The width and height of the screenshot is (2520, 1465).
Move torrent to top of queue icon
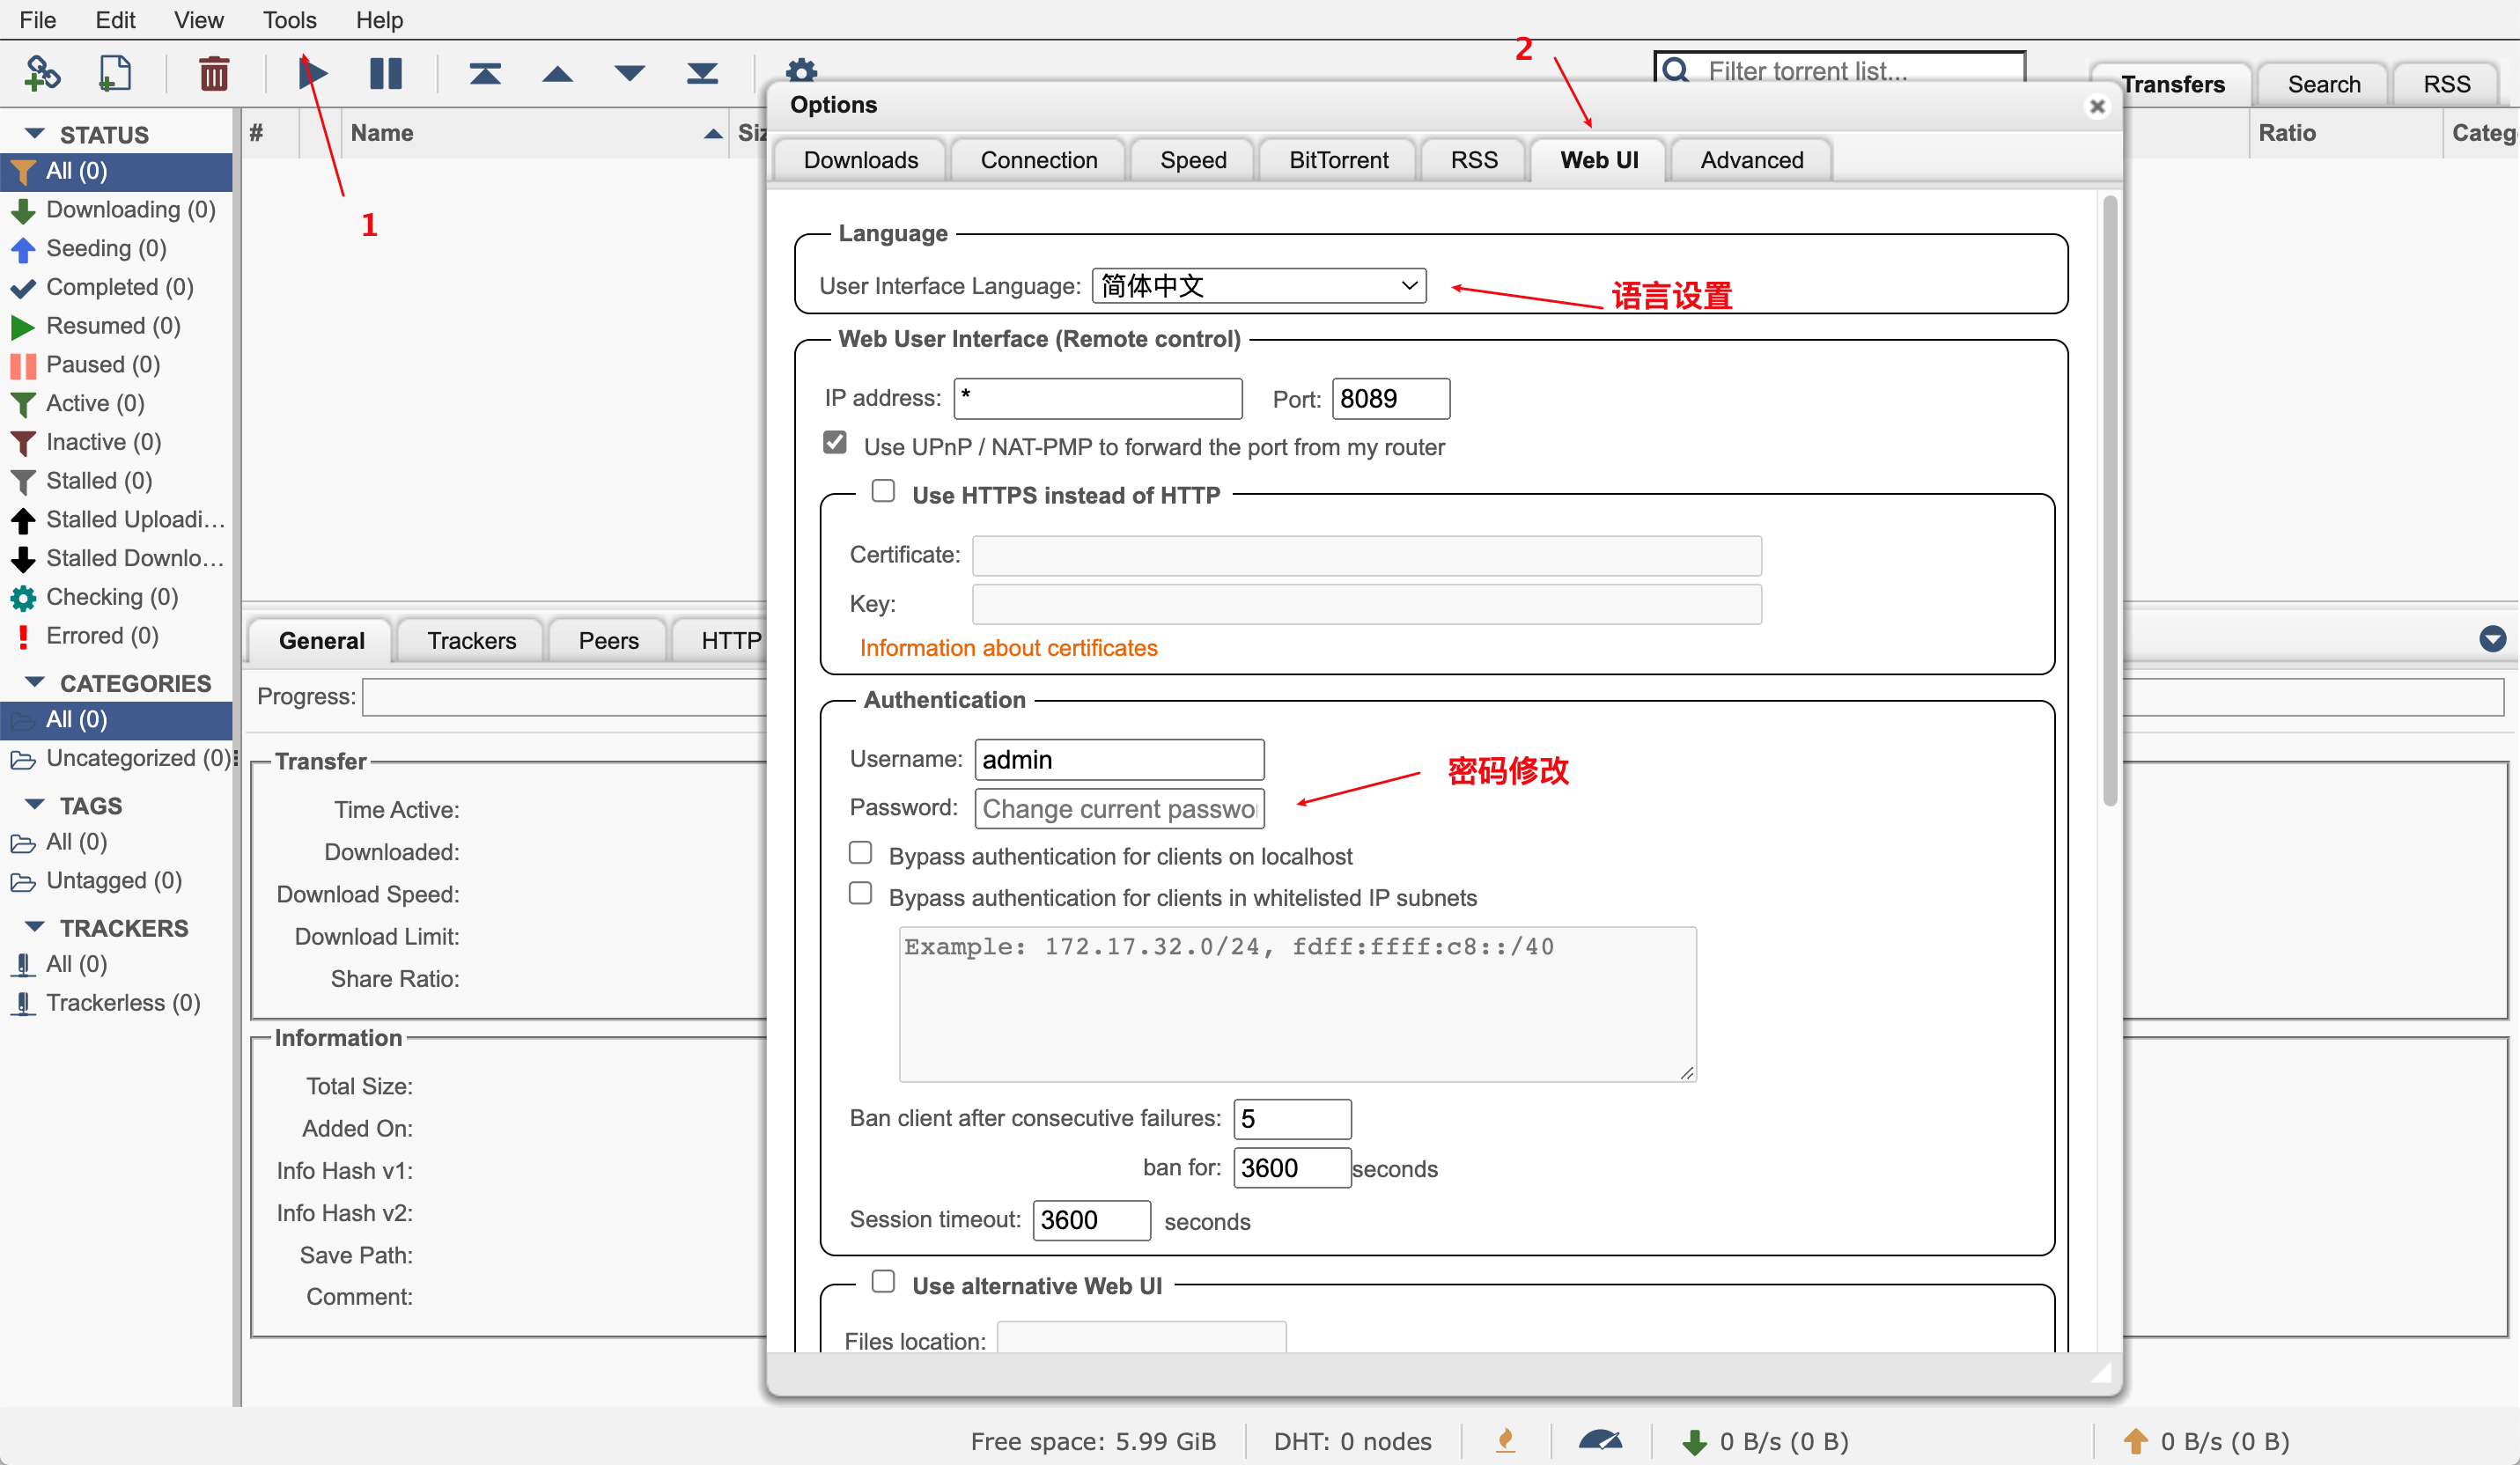click(x=485, y=73)
